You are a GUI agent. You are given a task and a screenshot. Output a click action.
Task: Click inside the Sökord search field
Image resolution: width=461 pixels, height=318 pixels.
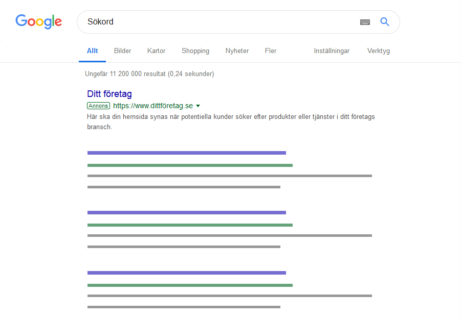coord(217,22)
